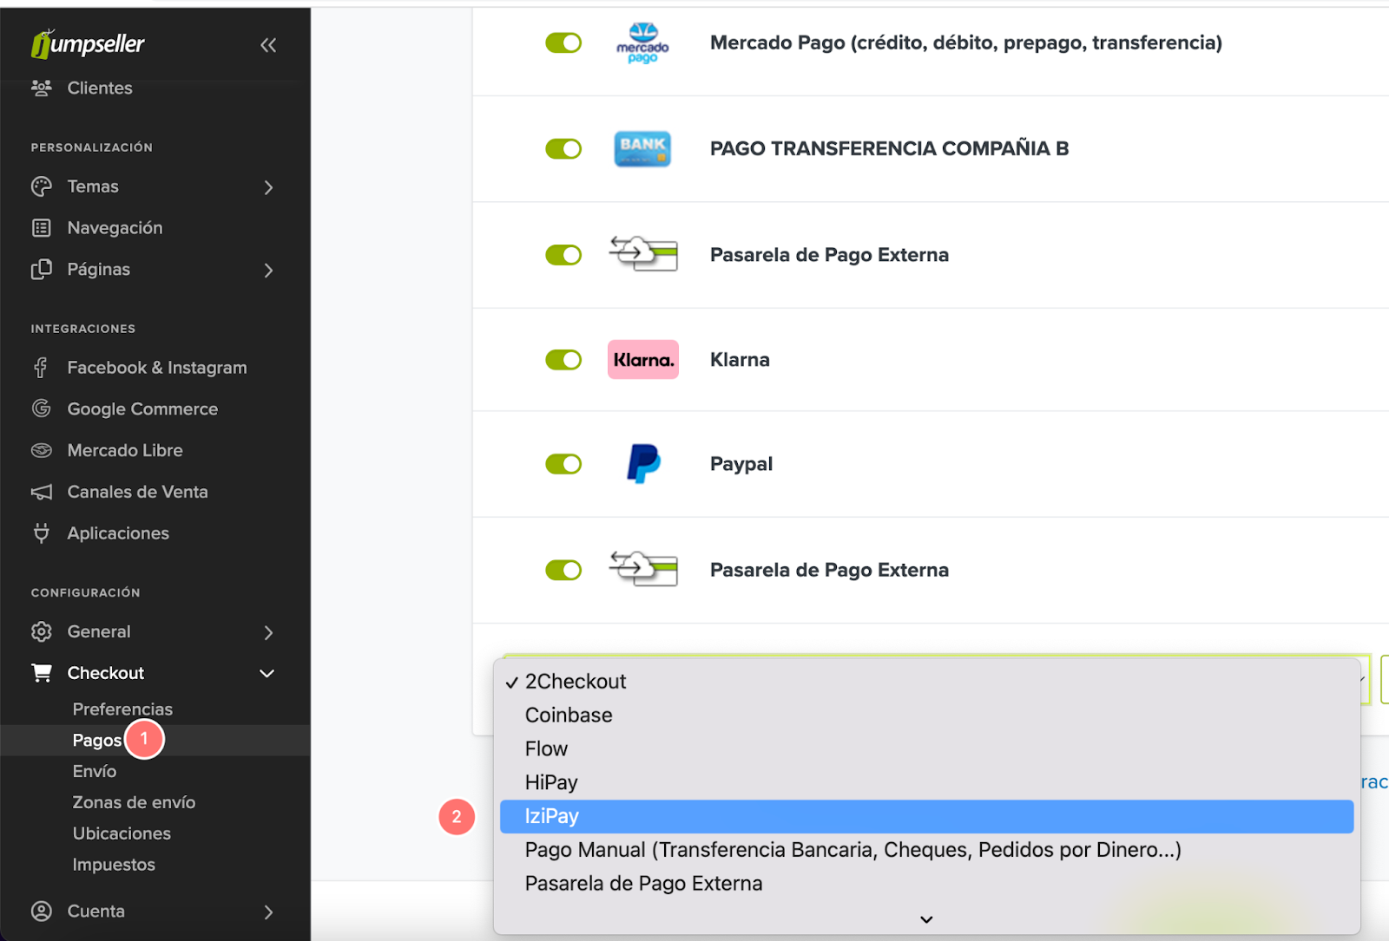Click the Clientes people icon
The width and height of the screenshot is (1389, 941).
41,88
